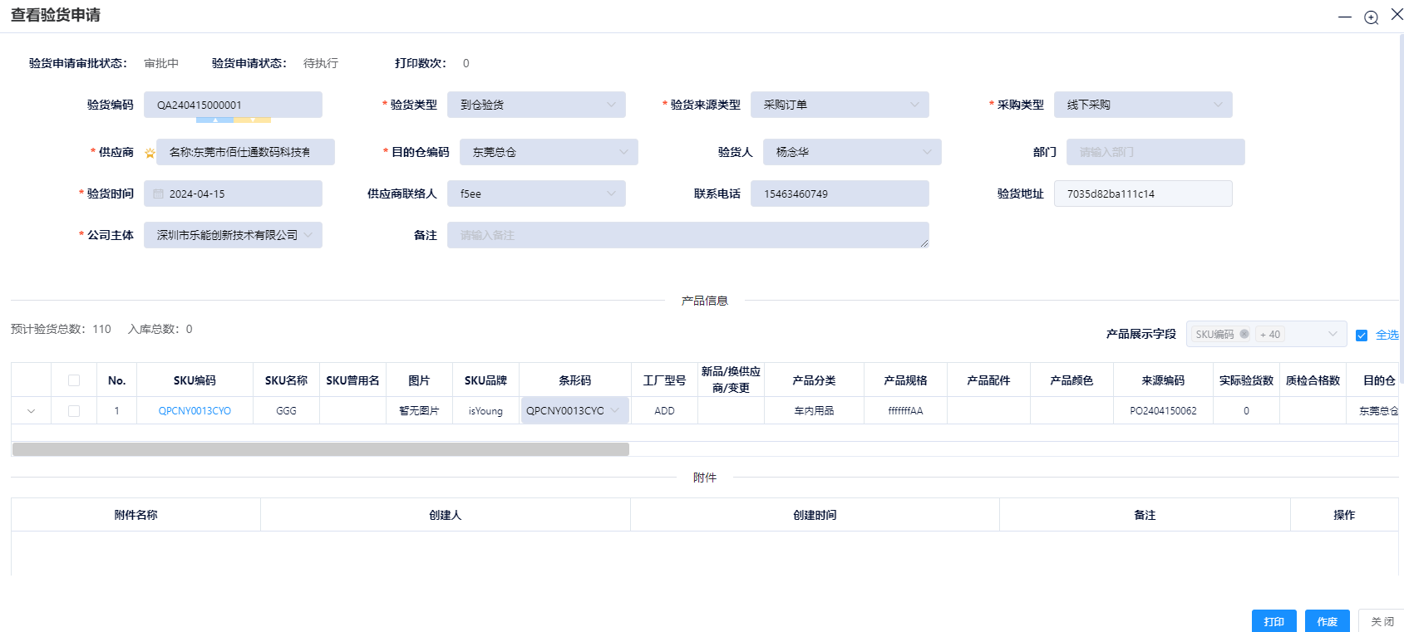1404x632 pixels.
Task: Check the header select-all rows checkbox
Action: tap(74, 380)
